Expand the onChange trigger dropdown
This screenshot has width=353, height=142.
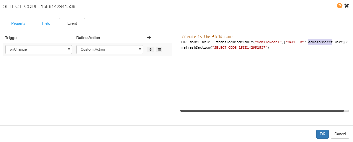pyautogui.click(x=39, y=50)
